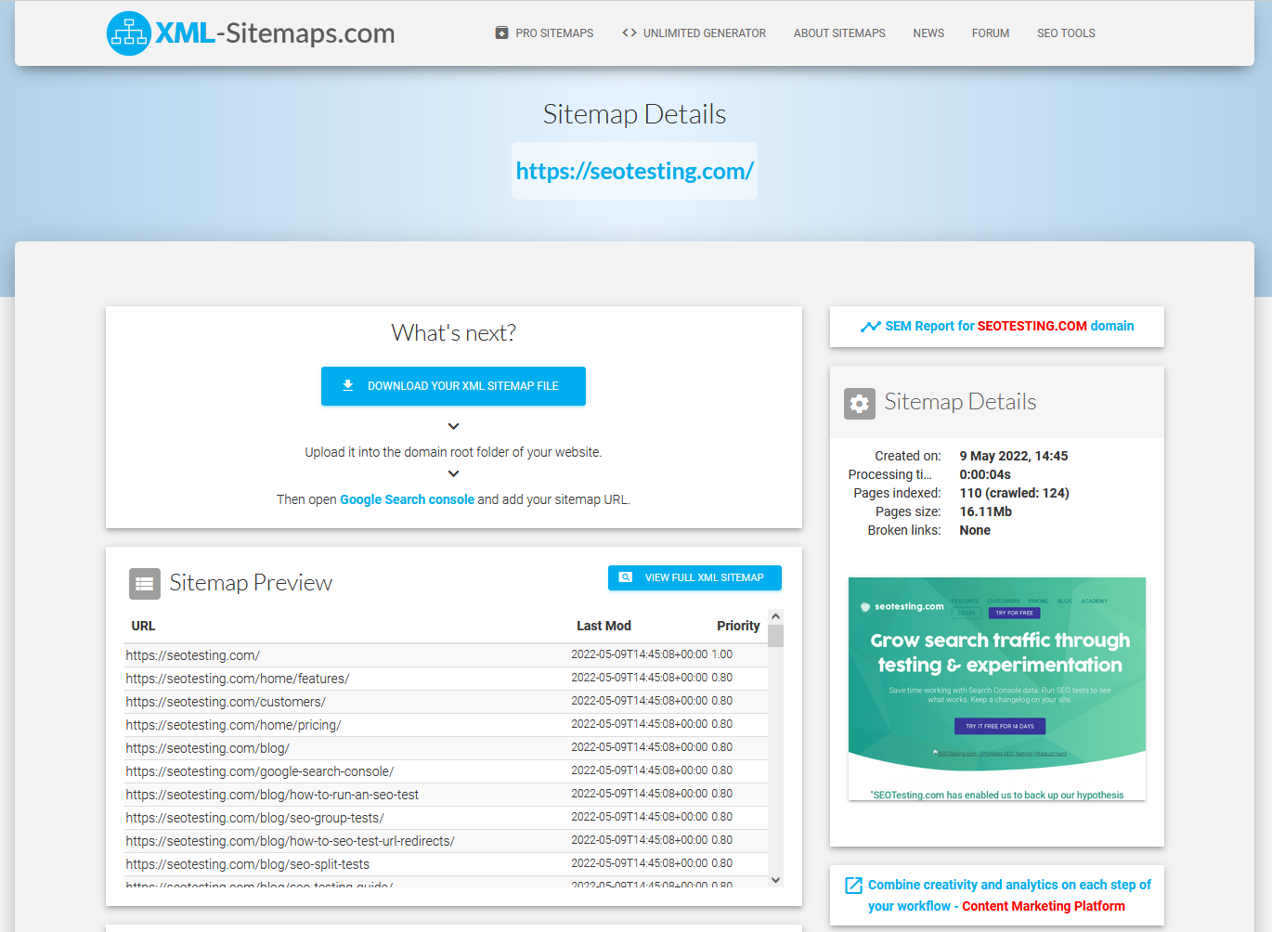Open the Content Marketing Platform link
Screen dimensions: 1272x932
click(x=1043, y=906)
